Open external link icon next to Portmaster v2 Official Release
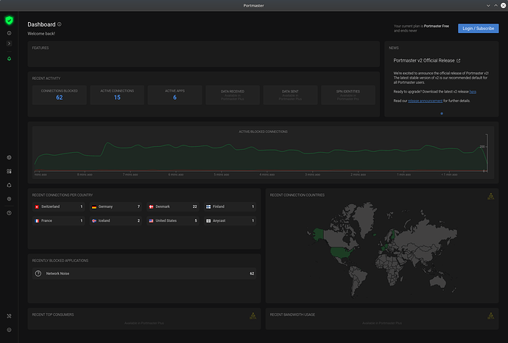The width and height of the screenshot is (508, 343). pos(459,60)
